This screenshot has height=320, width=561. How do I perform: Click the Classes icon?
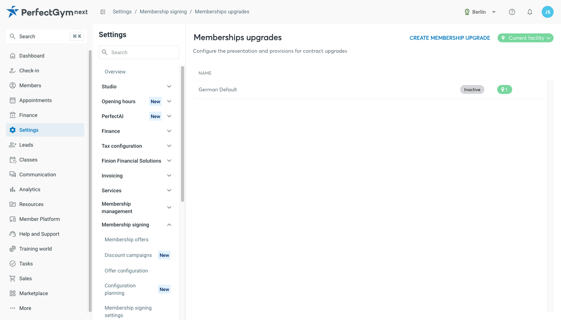click(13, 160)
